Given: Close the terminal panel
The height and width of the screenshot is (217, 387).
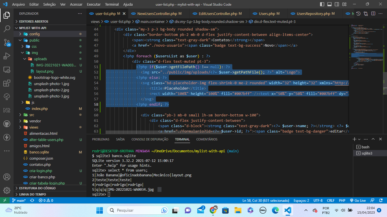Looking at the screenshot, I should pyautogui.click(x=381, y=139).
